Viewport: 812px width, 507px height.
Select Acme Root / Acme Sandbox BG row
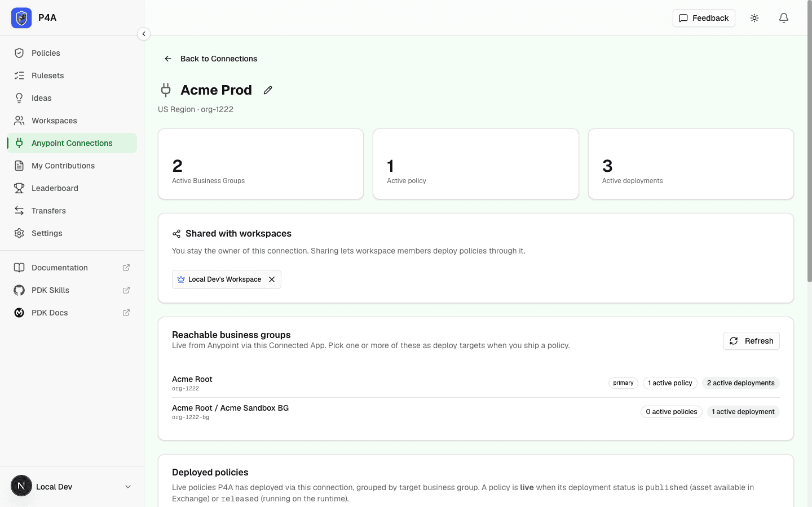(476, 412)
